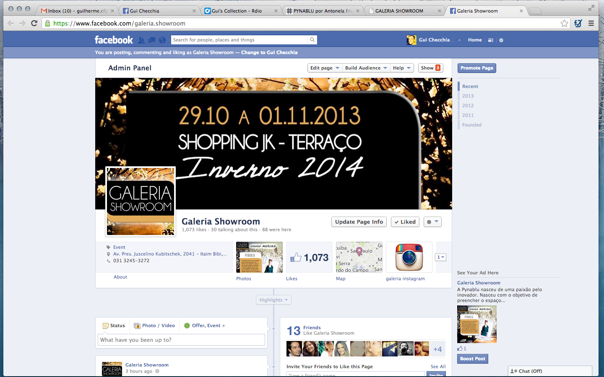Image resolution: width=604 pixels, height=377 pixels.
Task: Jump to 2013 on timeline
Action: 468,96
